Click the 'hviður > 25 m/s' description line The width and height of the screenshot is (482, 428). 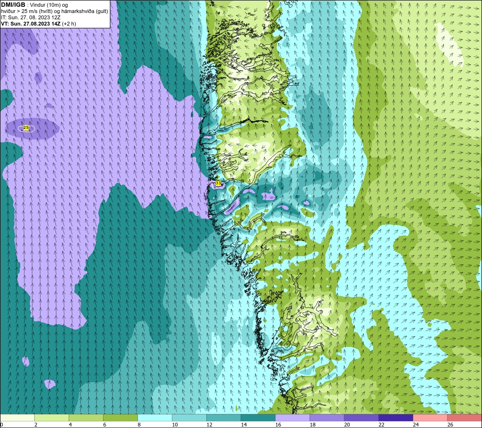54,12
